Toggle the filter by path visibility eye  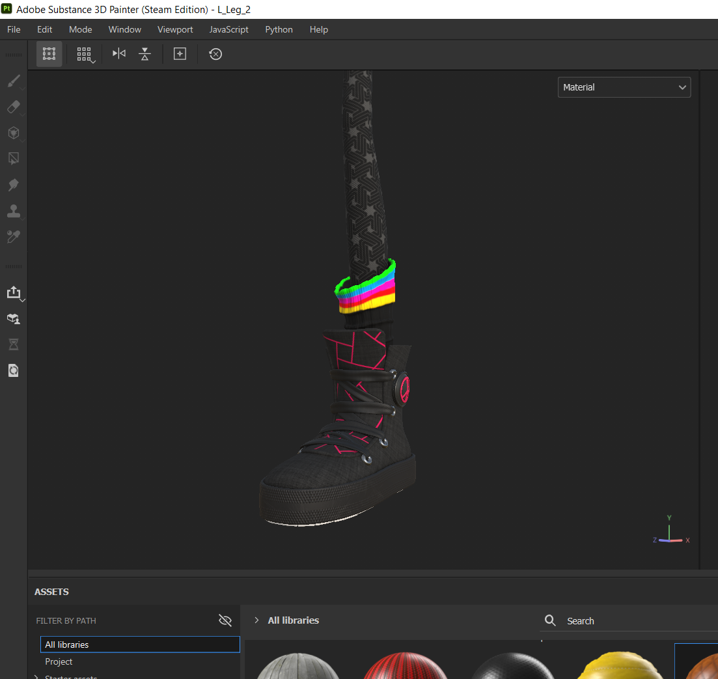point(225,620)
